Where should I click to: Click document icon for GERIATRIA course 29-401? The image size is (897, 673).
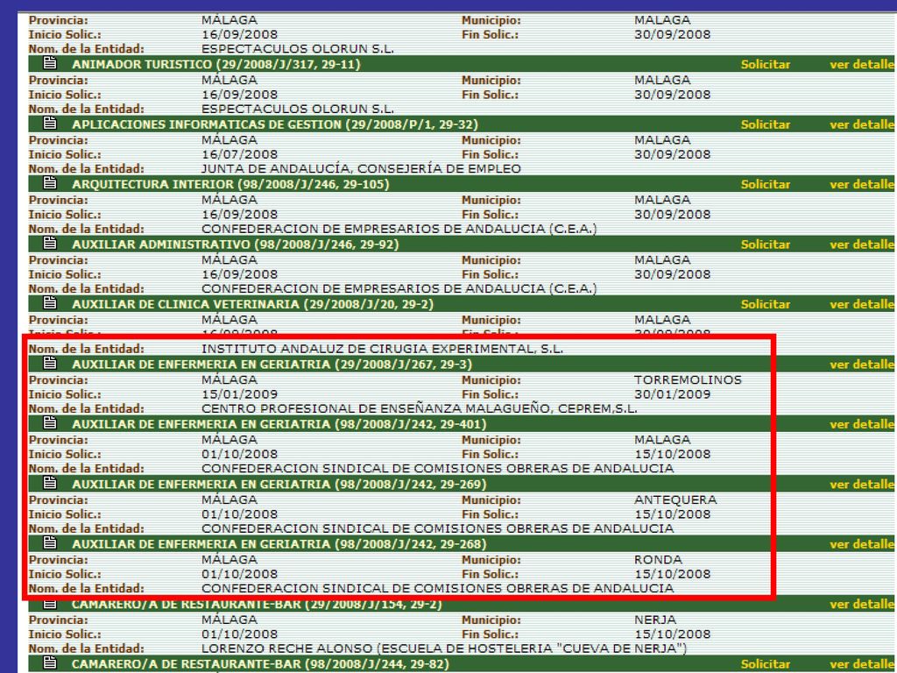(50, 423)
